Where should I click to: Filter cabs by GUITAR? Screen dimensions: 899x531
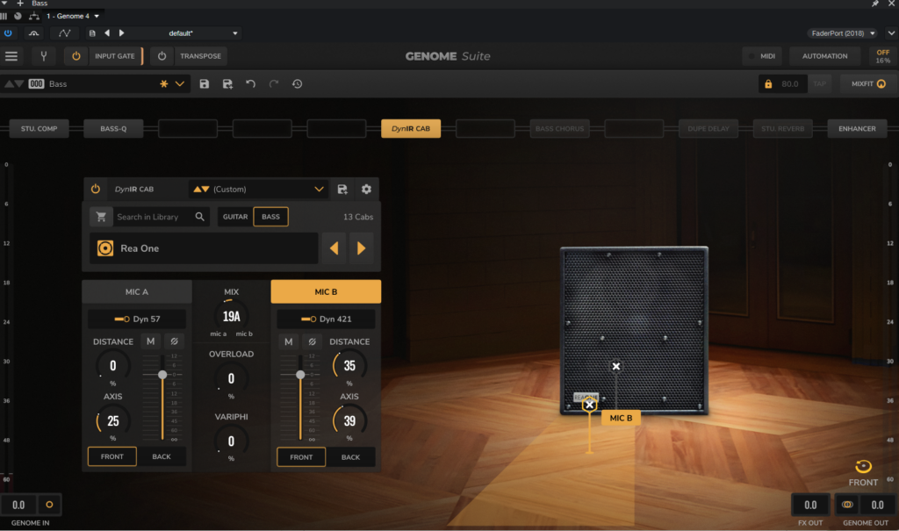235,217
